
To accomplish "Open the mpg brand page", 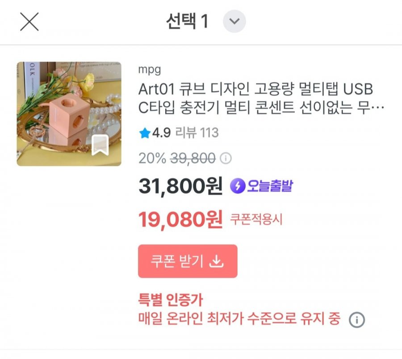I will click(x=149, y=70).
